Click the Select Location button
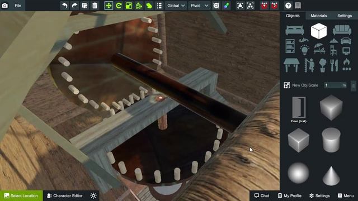The width and height of the screenshot is (358, 201). pyautogui.click(x=21, y=196)
